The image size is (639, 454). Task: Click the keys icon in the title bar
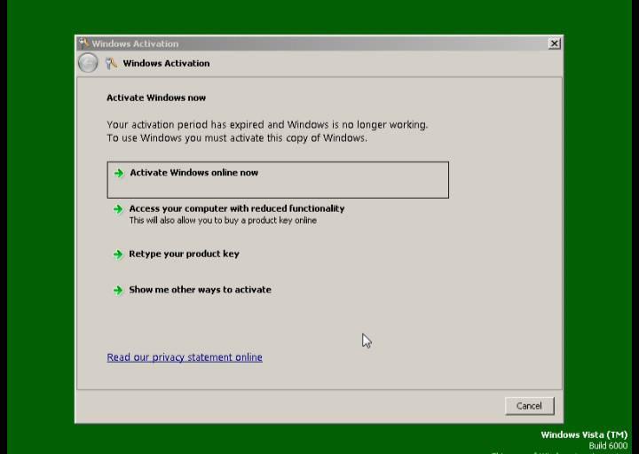click(83, 43)
